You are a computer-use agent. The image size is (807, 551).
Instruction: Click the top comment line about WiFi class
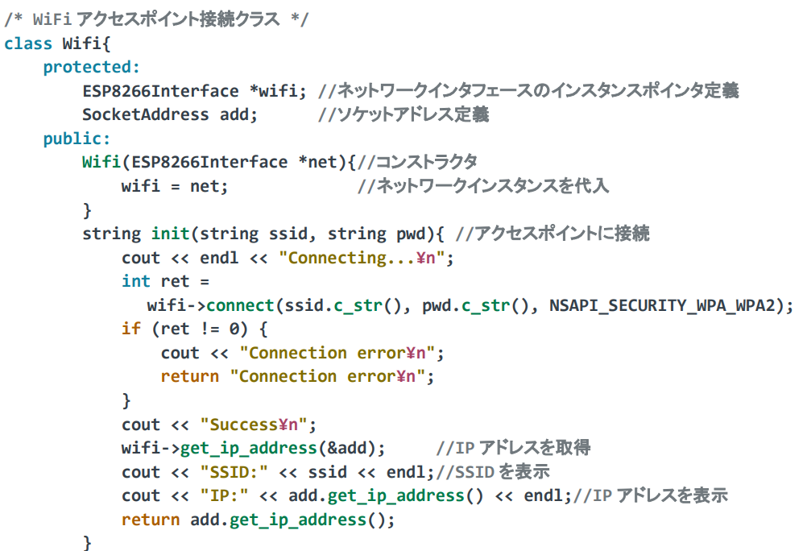155,19
